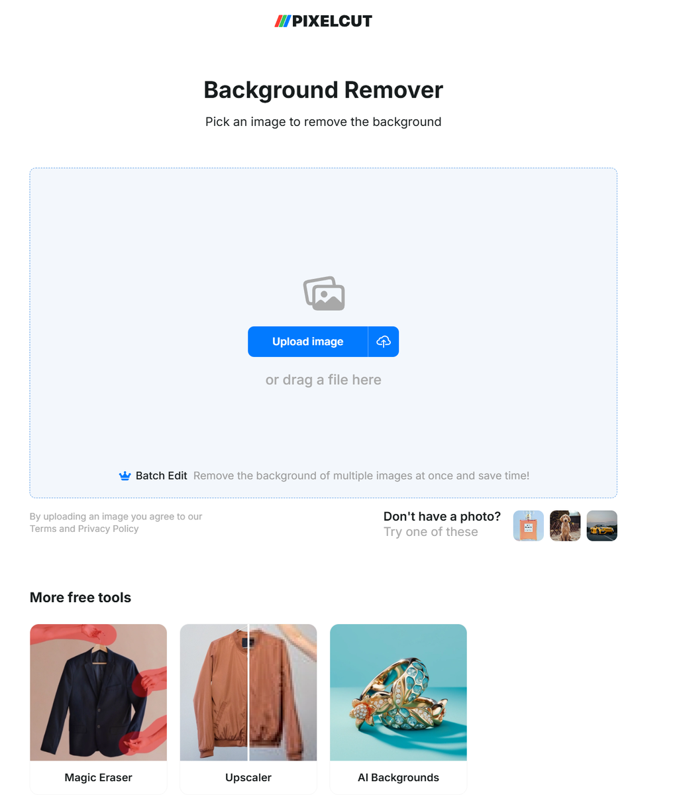
Task: Click the 'or drag a file here' text
Action: [323, 380]
